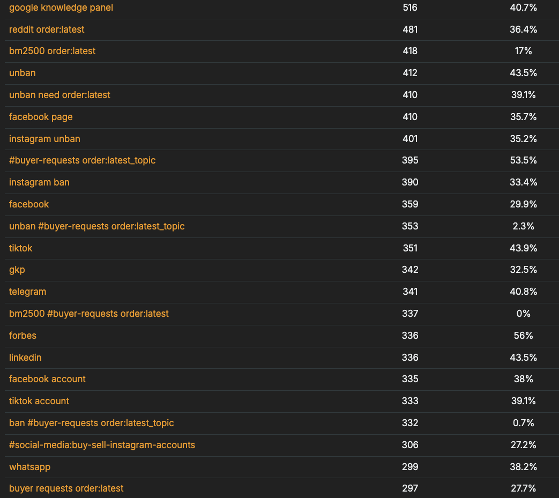Open the "tiktok account" term link
The height and width of the screenshot is (498, 559).
(39, 401)
